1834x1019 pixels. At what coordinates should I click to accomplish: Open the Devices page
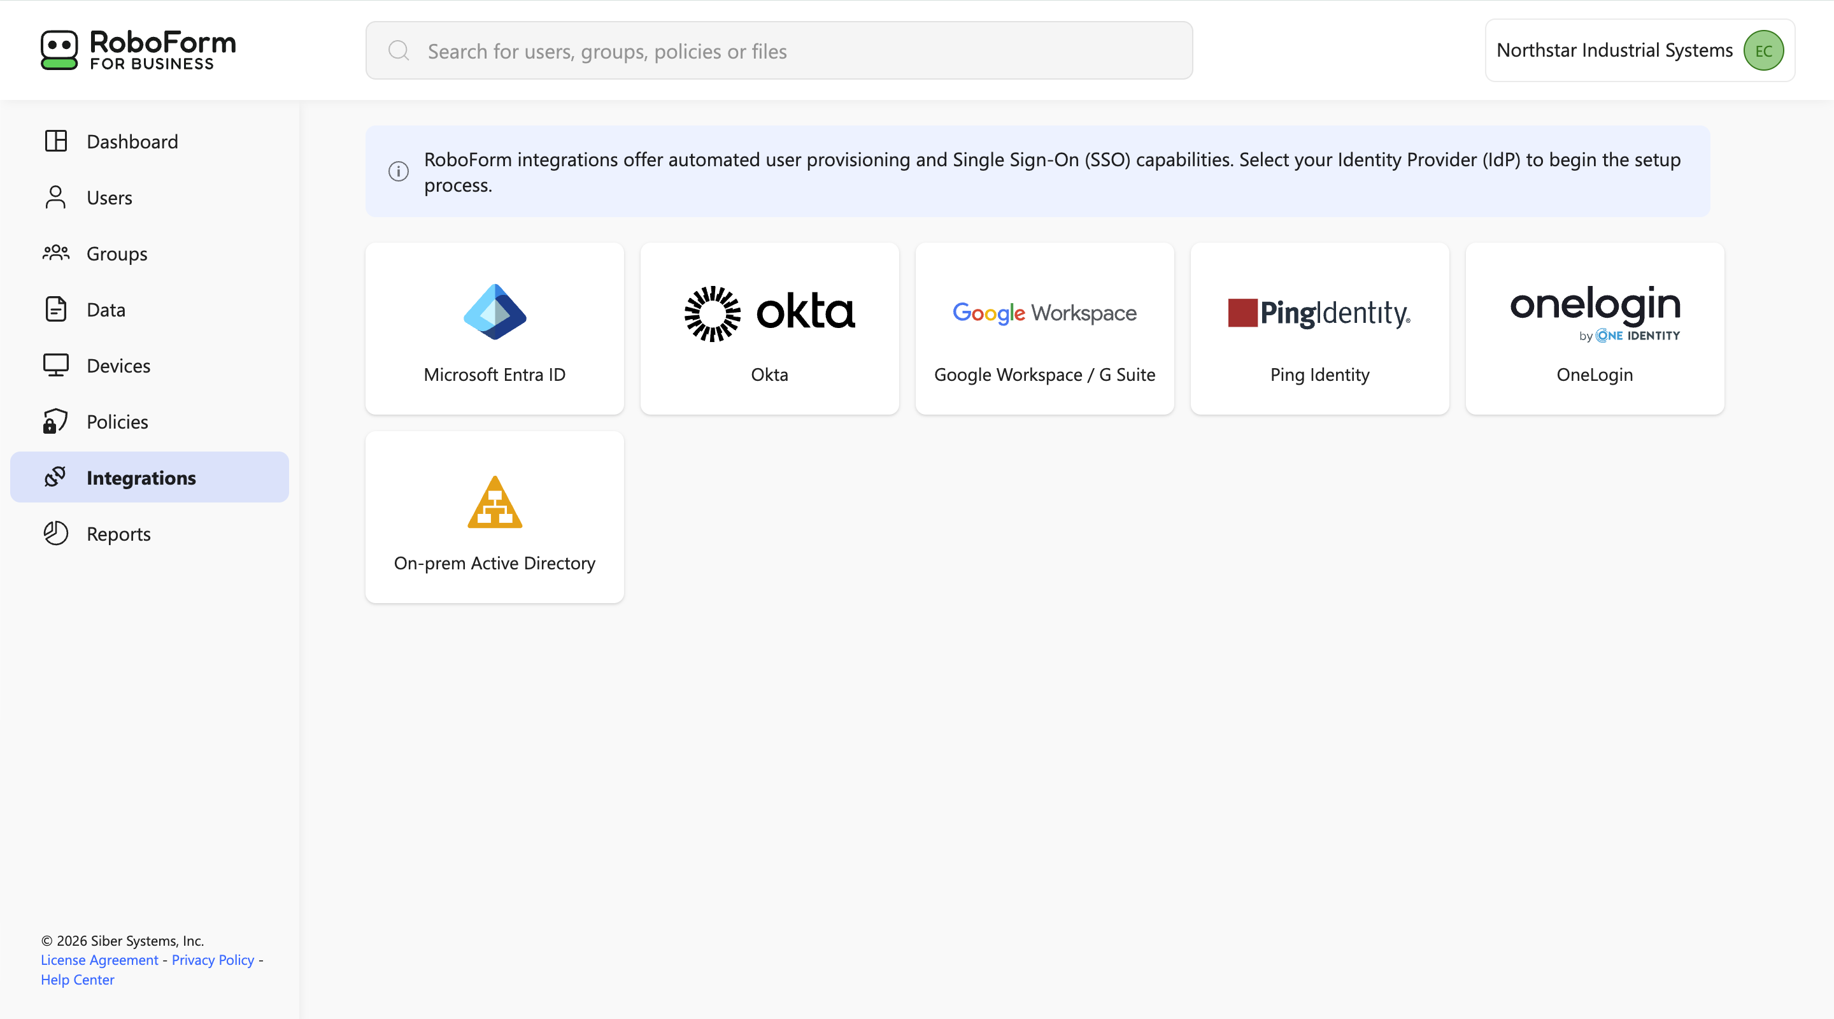coord(150,366)
